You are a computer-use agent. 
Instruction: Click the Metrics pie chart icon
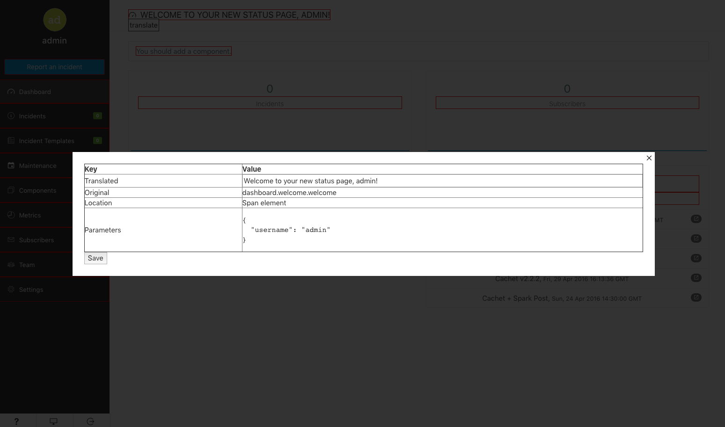click(x=11, y=215)
